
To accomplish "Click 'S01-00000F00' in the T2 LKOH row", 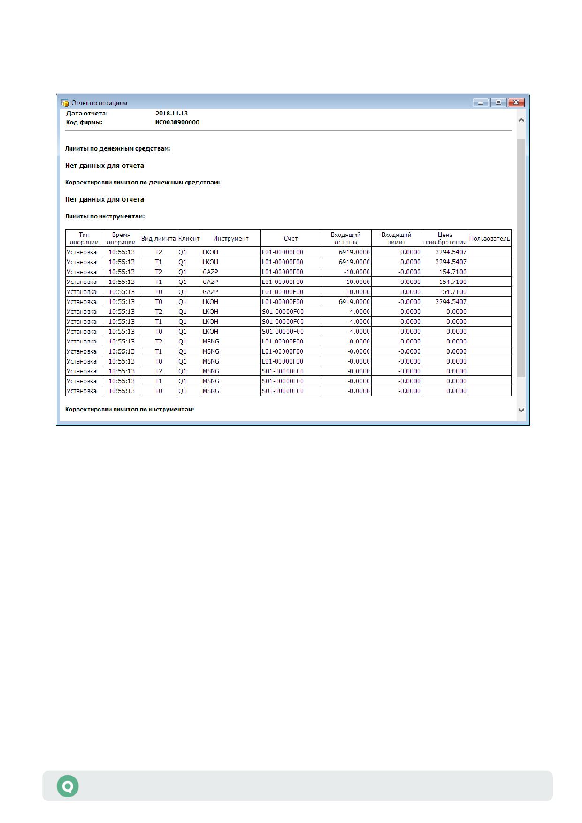I will 283,312.
